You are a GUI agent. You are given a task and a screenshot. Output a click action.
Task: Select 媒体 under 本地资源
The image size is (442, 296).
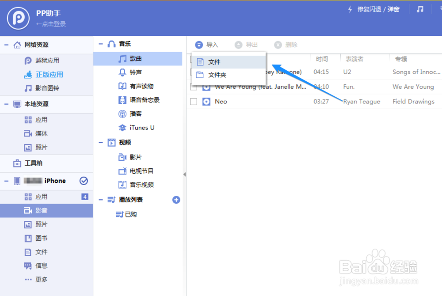pos(41,133)
